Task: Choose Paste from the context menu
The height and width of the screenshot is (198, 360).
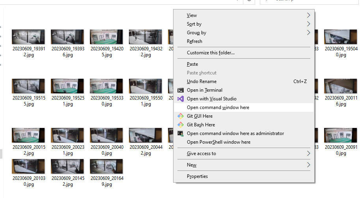Action: pyautogui.click(x=244, y=64)
